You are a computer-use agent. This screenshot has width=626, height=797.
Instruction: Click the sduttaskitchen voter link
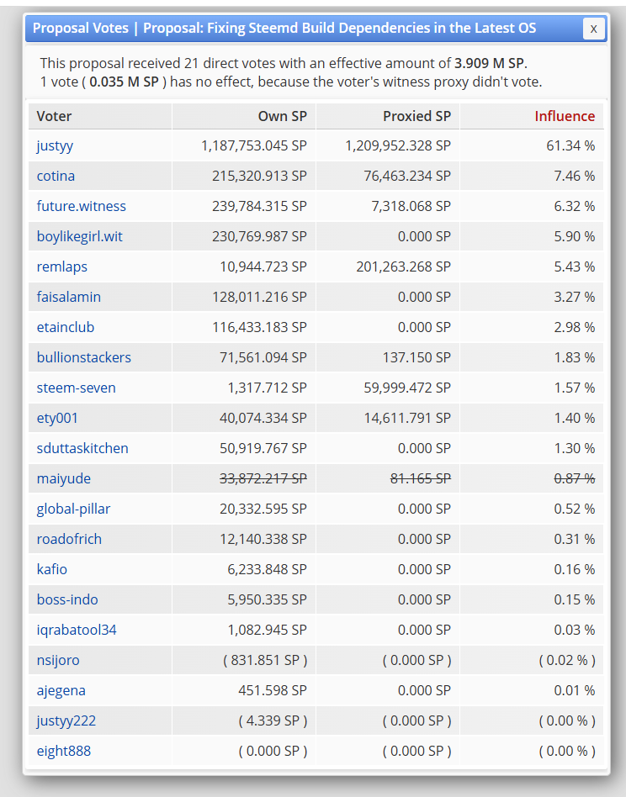82,448
